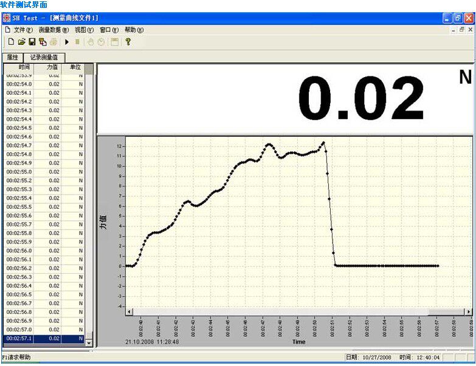Click the chart scroll-left arrow
This screenshot has width=476, height=366.
(x=129, y=311)
